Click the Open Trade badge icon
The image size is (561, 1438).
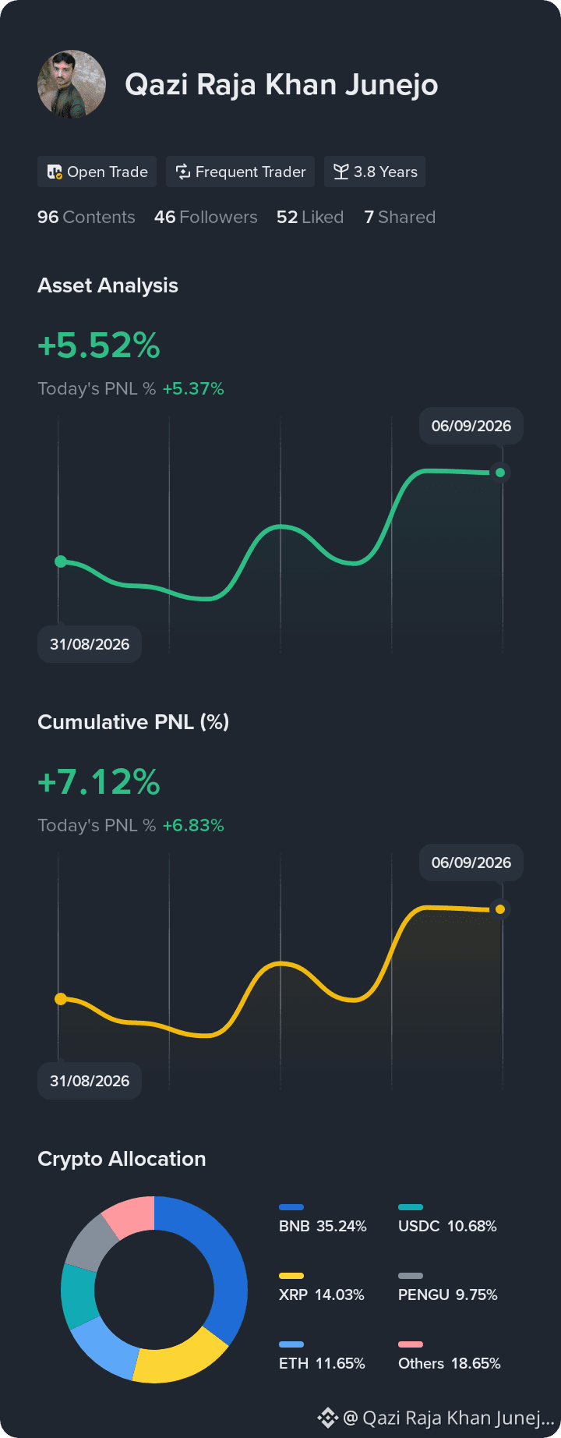point(55,172)
